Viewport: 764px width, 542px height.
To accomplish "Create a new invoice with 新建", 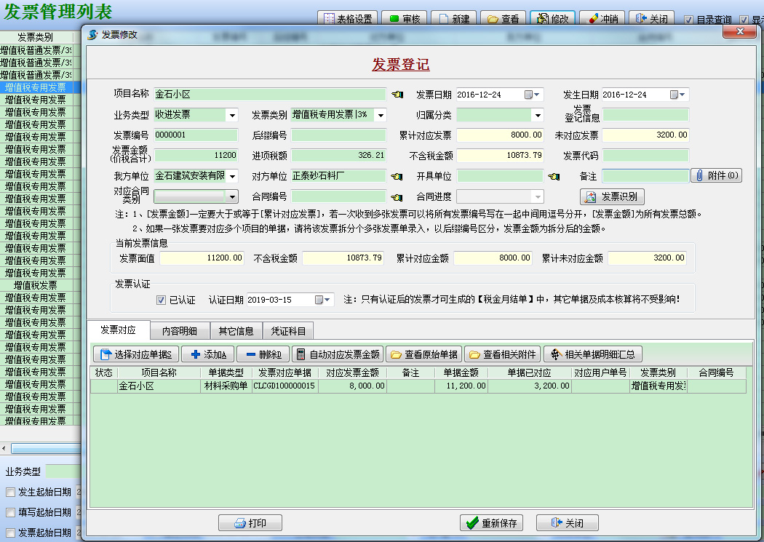I will (453, 18).
